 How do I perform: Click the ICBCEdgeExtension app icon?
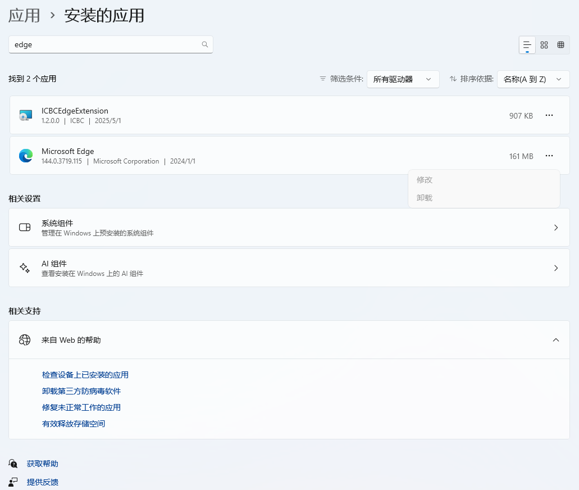(25, 115)
